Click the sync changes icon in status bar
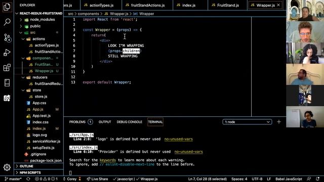 28,179
